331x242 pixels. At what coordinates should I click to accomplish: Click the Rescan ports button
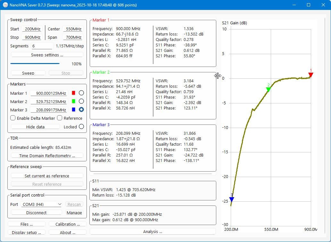pyautogui.click(x=74, y=204)
